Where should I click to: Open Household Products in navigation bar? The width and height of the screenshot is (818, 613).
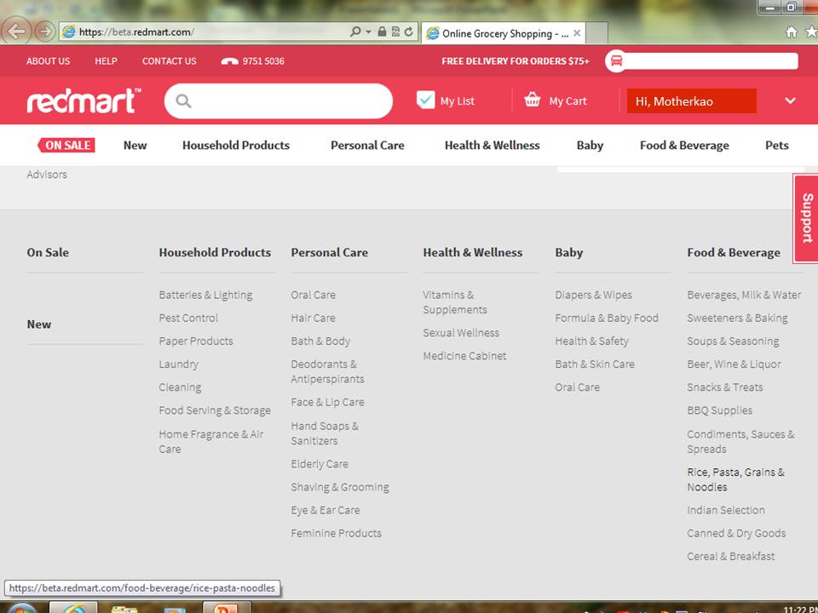point(236,146)
